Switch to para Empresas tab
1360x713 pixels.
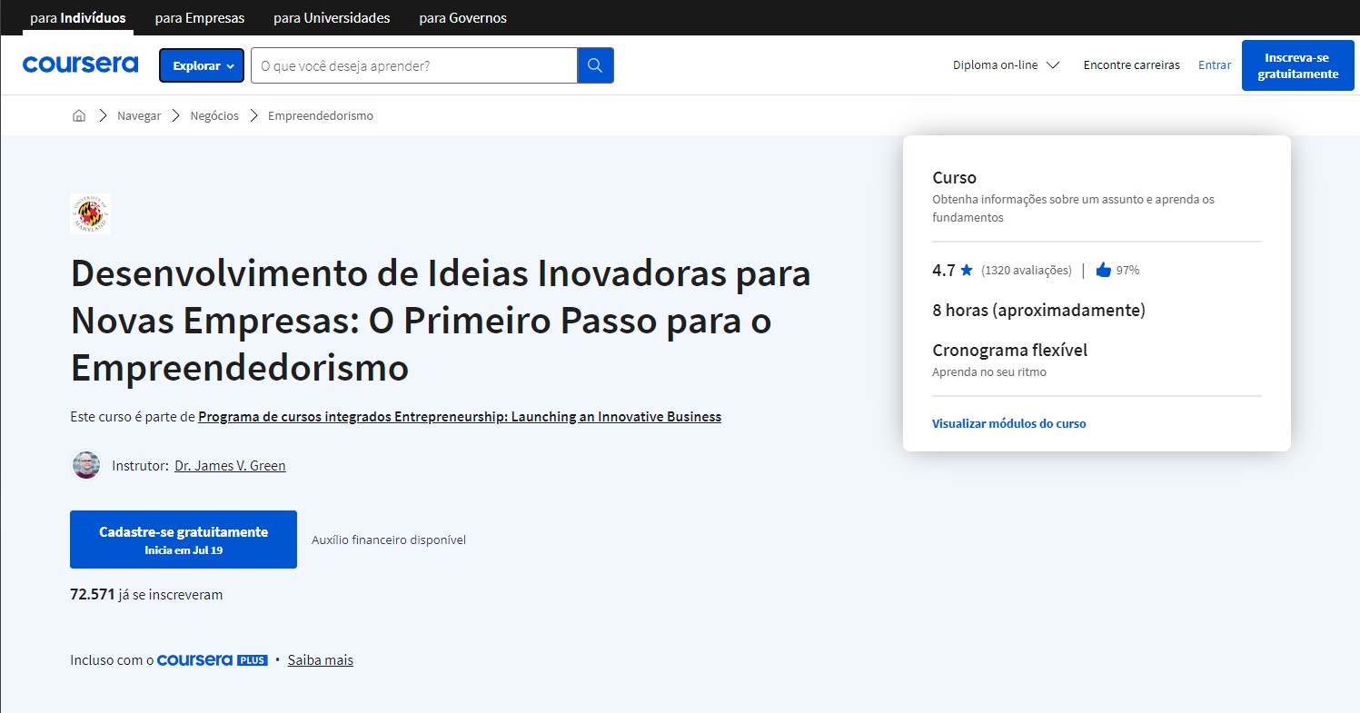200,17
